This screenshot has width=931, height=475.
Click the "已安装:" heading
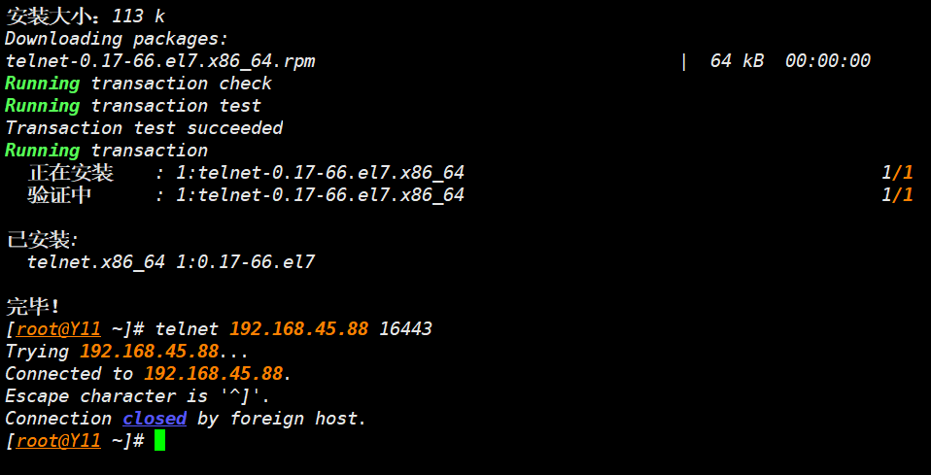[42, 240]
